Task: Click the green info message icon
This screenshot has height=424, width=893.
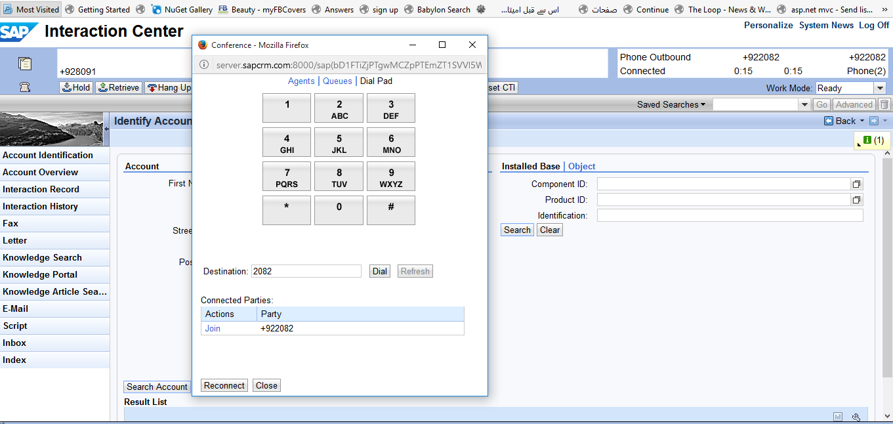Action: coord(867,140)
